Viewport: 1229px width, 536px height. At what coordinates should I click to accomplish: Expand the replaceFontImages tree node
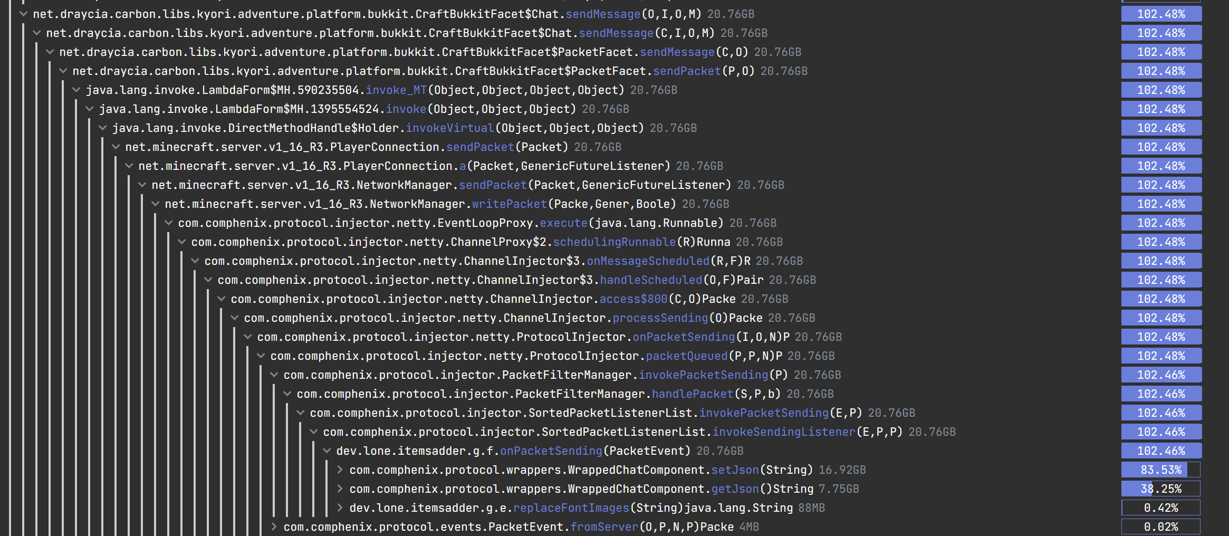pos(339,508)
